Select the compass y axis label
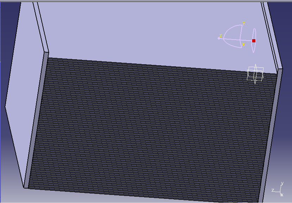Screen dimensions: 292x203 pos(243,23)
